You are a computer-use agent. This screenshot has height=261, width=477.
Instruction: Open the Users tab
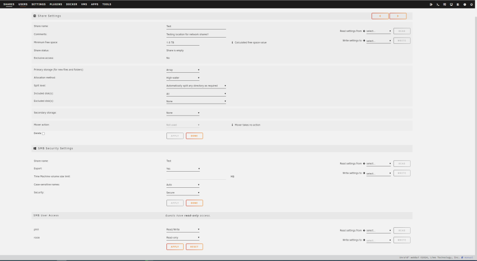click(23, 4)
